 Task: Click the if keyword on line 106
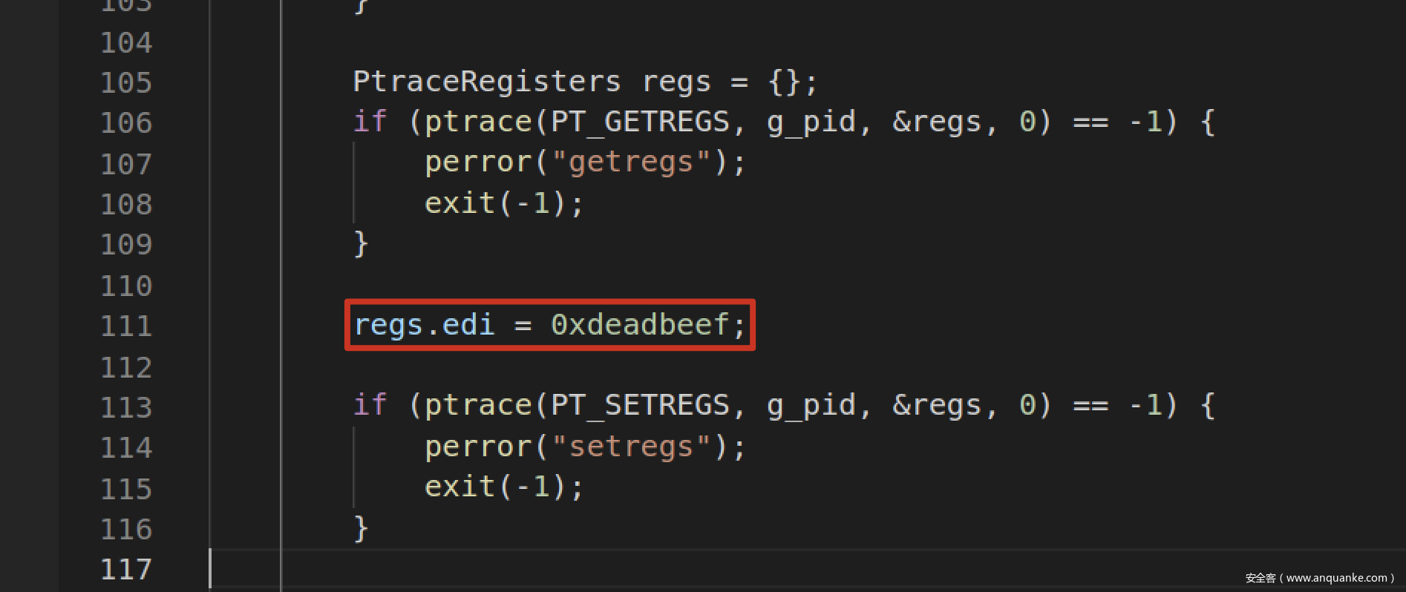pos(370,122)
